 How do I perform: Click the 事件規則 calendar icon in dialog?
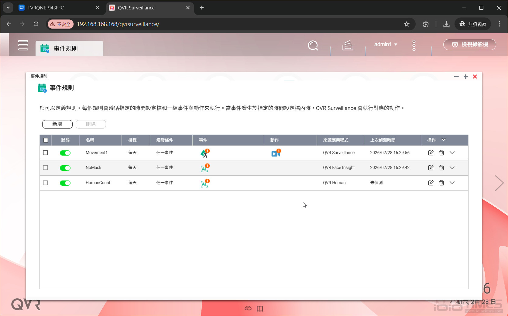tap(42, 88)
